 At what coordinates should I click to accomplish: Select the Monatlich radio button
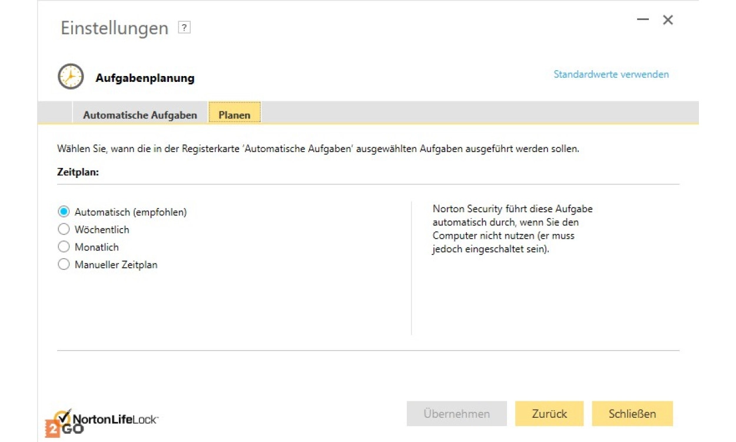(x=64, y=247)
